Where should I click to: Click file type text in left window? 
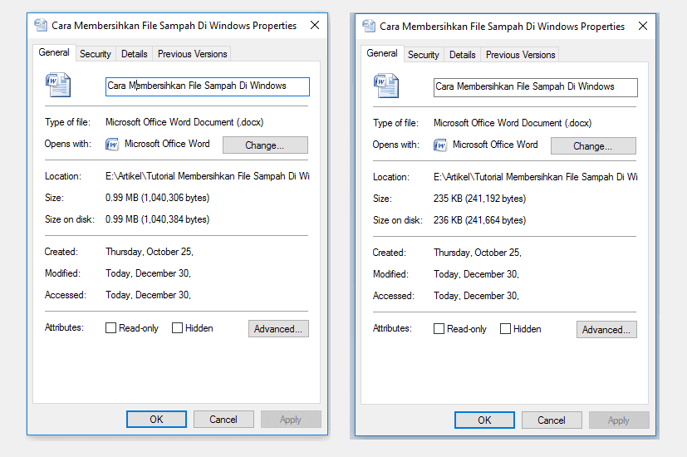pos(184,122)
